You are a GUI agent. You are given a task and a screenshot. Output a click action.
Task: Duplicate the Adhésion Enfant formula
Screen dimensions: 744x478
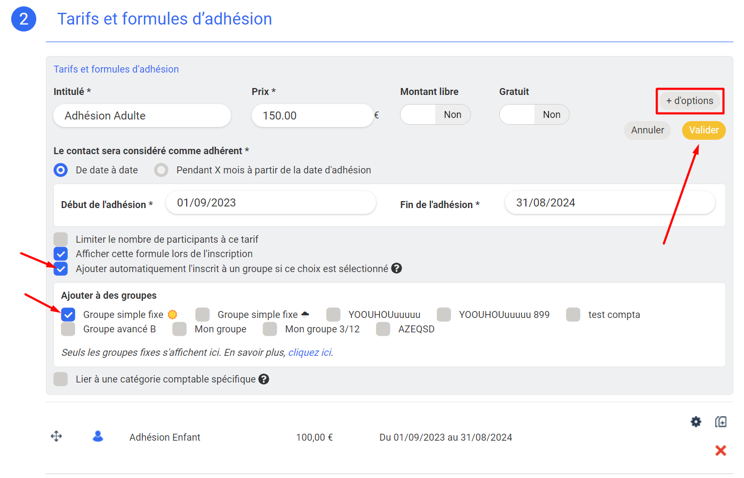click(x=721, y=422)
